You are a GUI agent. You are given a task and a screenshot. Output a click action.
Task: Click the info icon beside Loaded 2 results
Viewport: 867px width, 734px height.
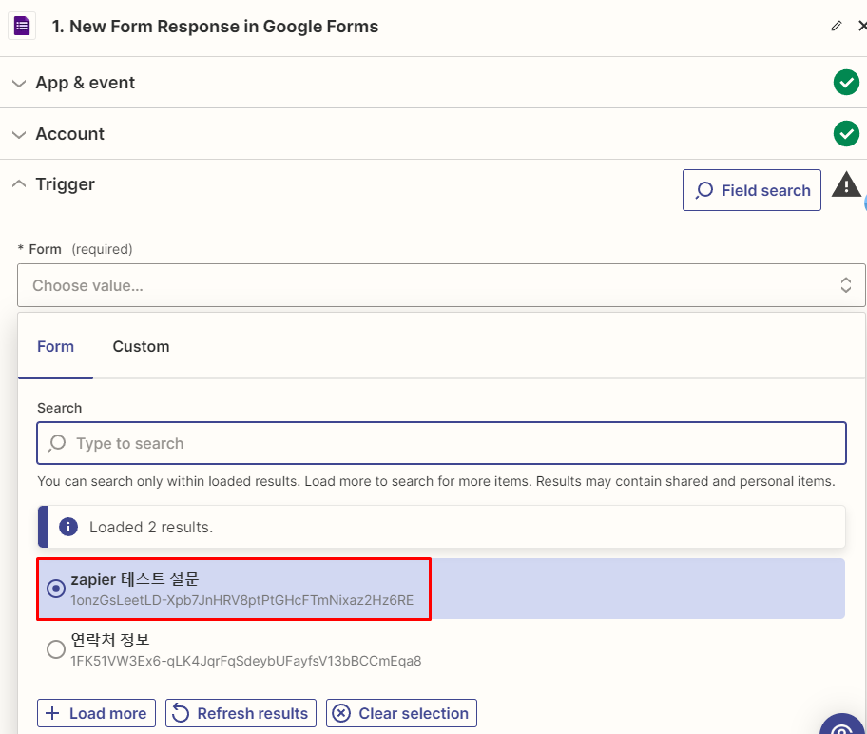coord(68,527)
